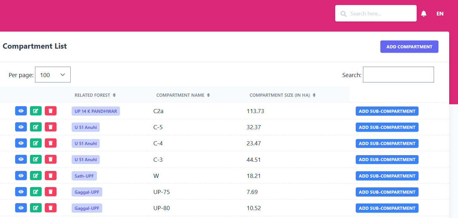
Task: Open view eye icon for Gaggal-UPF UP-75 row
Action: [21, 192]
